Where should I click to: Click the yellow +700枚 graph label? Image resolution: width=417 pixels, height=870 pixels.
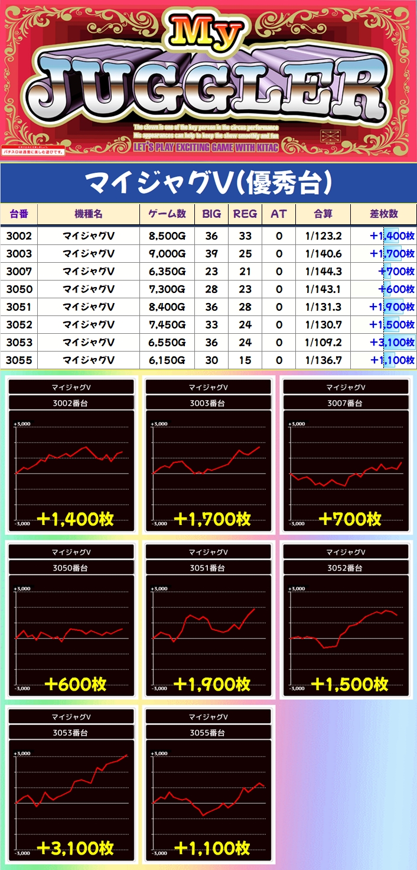(350, 519)
